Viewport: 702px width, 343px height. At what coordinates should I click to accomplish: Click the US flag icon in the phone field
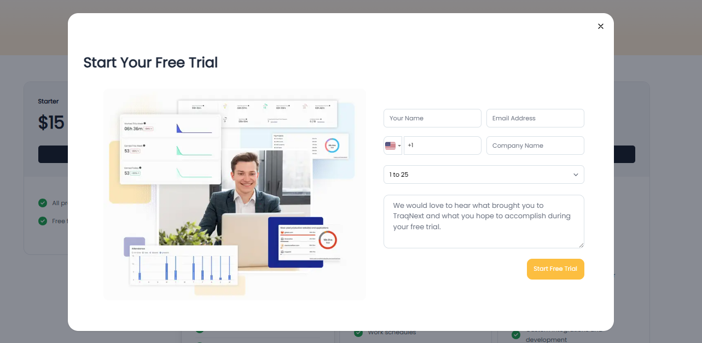click(x=391, y=145)
